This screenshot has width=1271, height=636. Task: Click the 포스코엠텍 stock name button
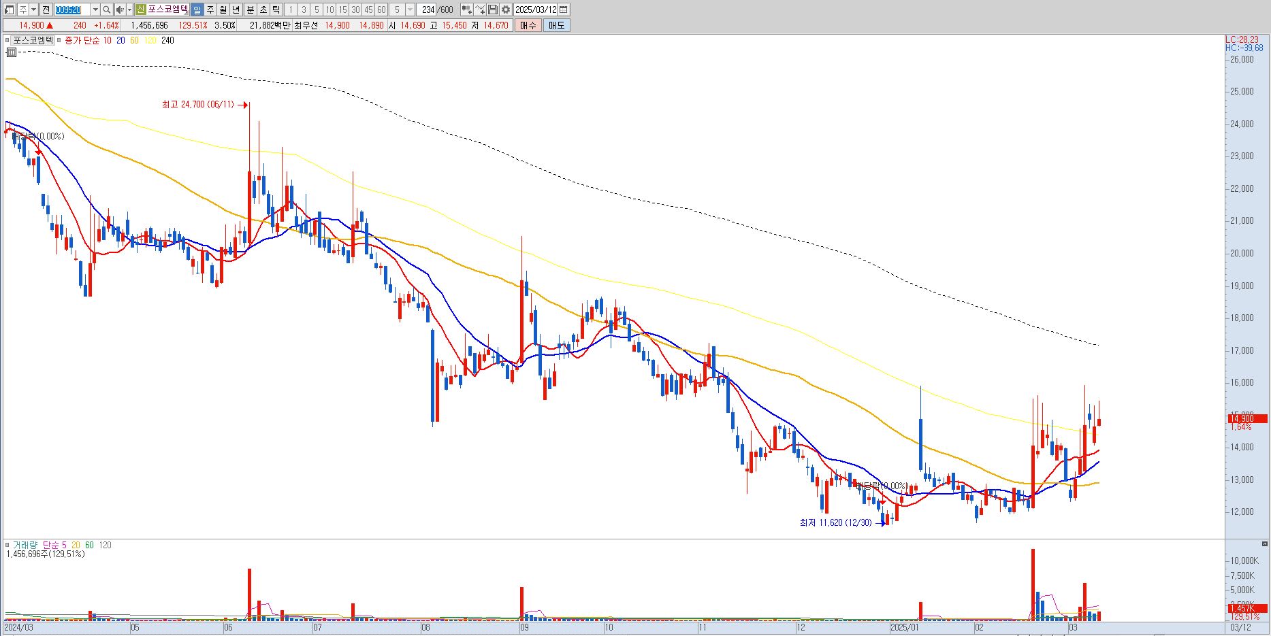point(167,10)
